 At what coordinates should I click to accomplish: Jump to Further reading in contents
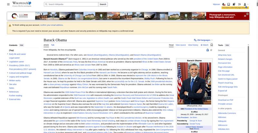click(x=15, y=96)
